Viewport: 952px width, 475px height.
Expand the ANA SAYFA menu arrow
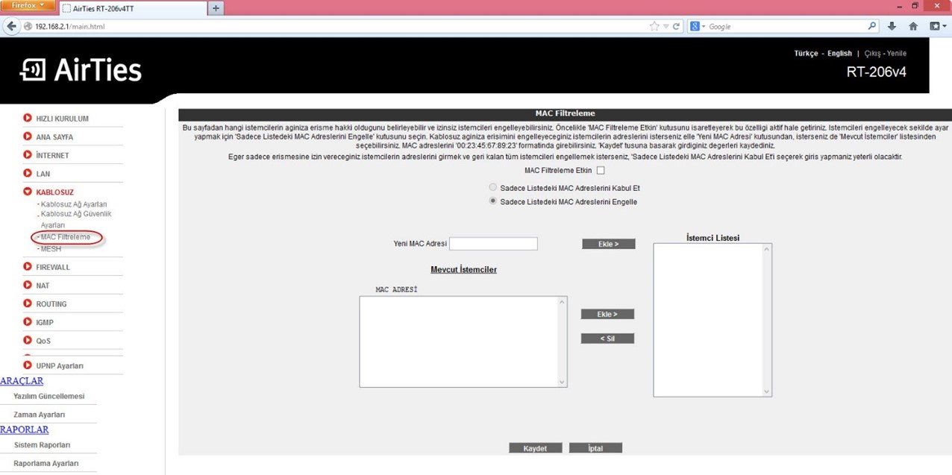28,136
